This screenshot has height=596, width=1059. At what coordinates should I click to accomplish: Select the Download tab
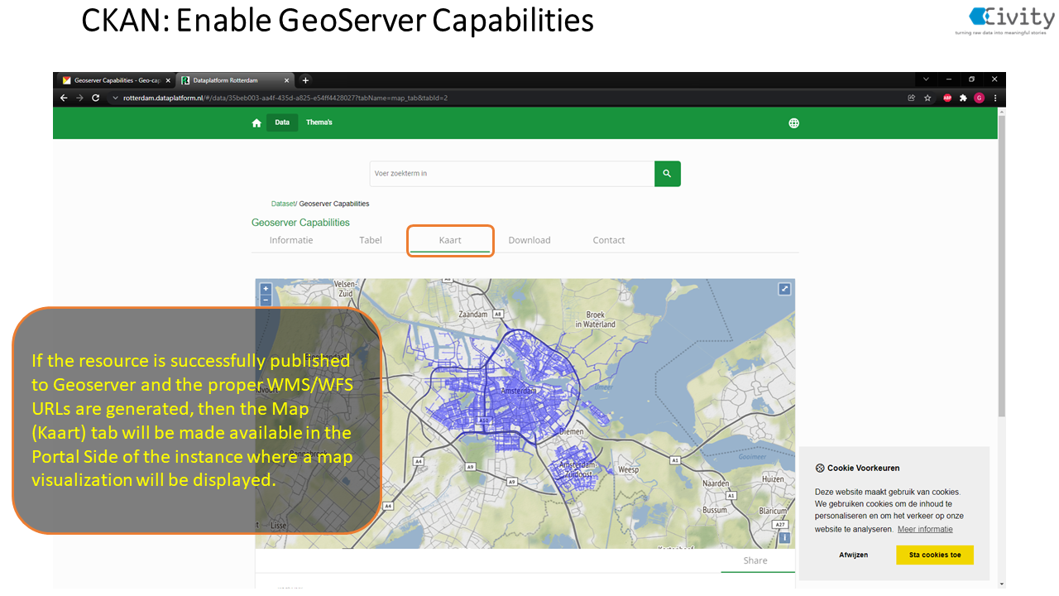pos(529,240)
